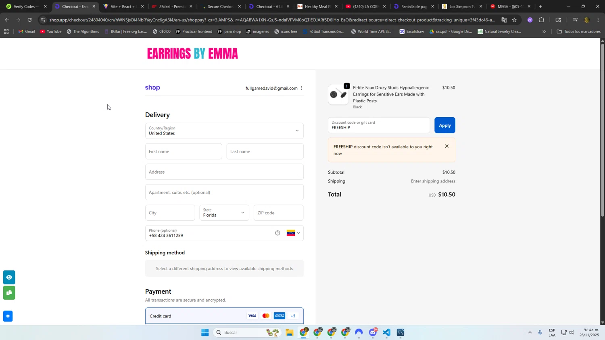The height and width of the screenshot is (340, 605).
Task: Click the Shop logo in checkout header
Action: tap(152, 88)
